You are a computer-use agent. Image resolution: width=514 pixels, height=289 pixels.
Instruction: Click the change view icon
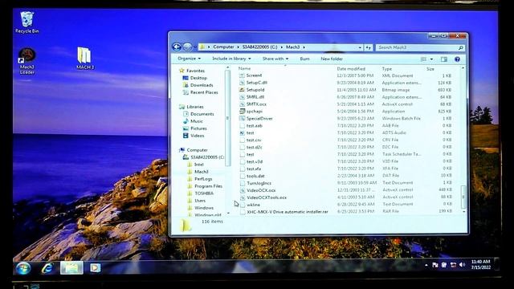coord(423,59)
